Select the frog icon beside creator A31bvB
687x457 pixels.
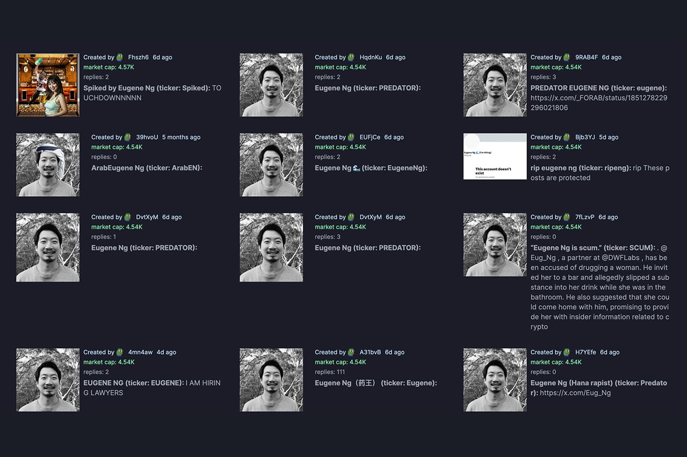pos(351,352)
